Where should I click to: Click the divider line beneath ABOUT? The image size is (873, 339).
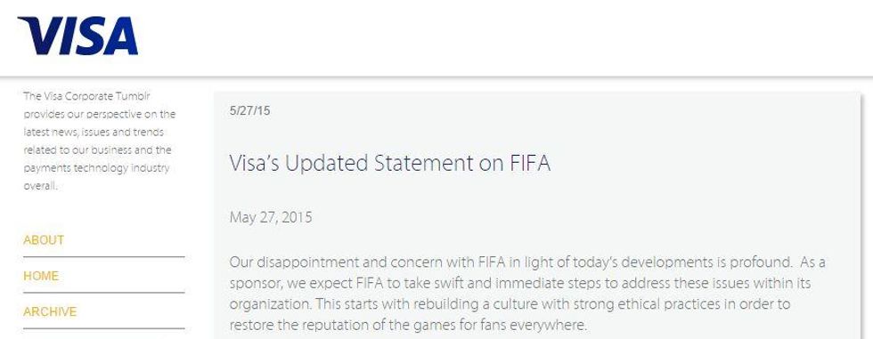pos(103,257)
